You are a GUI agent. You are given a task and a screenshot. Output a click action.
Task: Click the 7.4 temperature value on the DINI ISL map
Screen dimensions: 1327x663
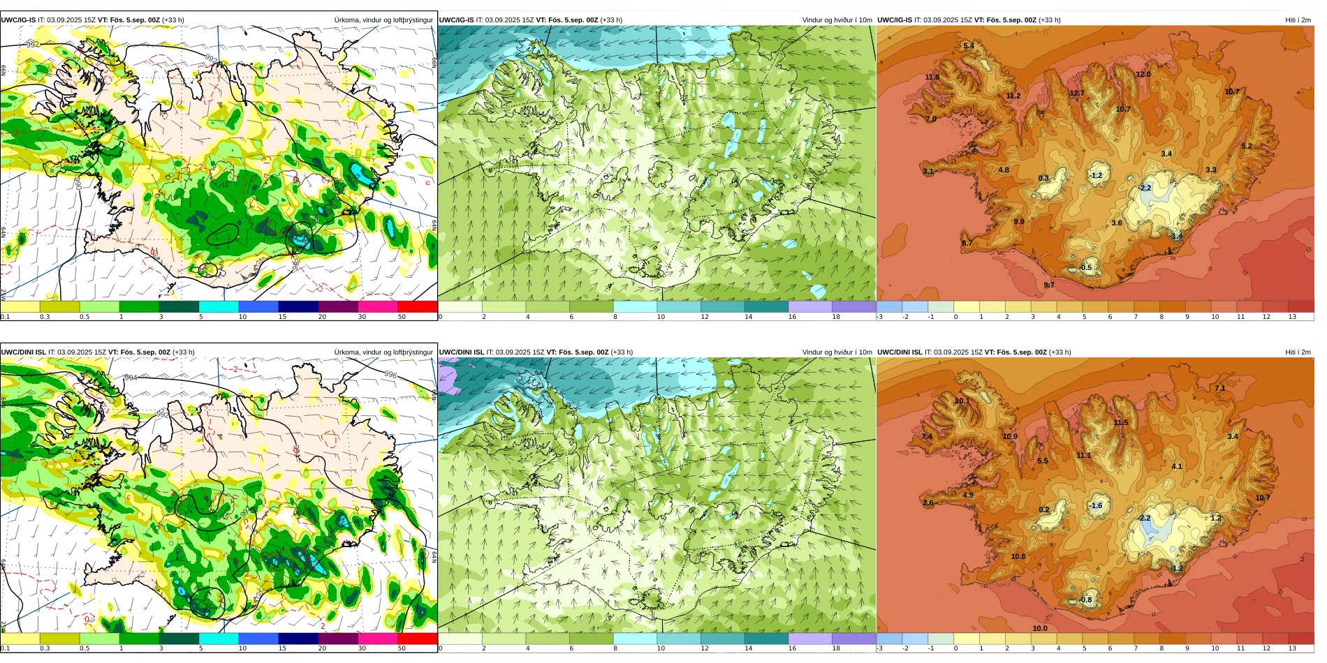click(x=927, y=437)
